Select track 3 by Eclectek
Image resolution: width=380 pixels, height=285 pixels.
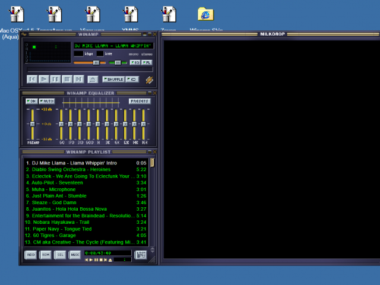click(86, 176)
